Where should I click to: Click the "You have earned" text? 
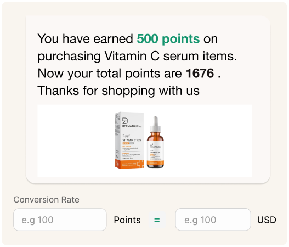[x=85, y=39]
